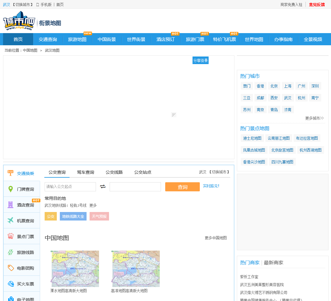Click the map marker icon for 电子地图

click(11, 299)
